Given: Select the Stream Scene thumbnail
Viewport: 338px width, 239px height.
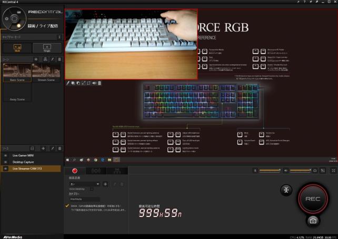Looking at the screenshot, I should click(x=46, y=72).
